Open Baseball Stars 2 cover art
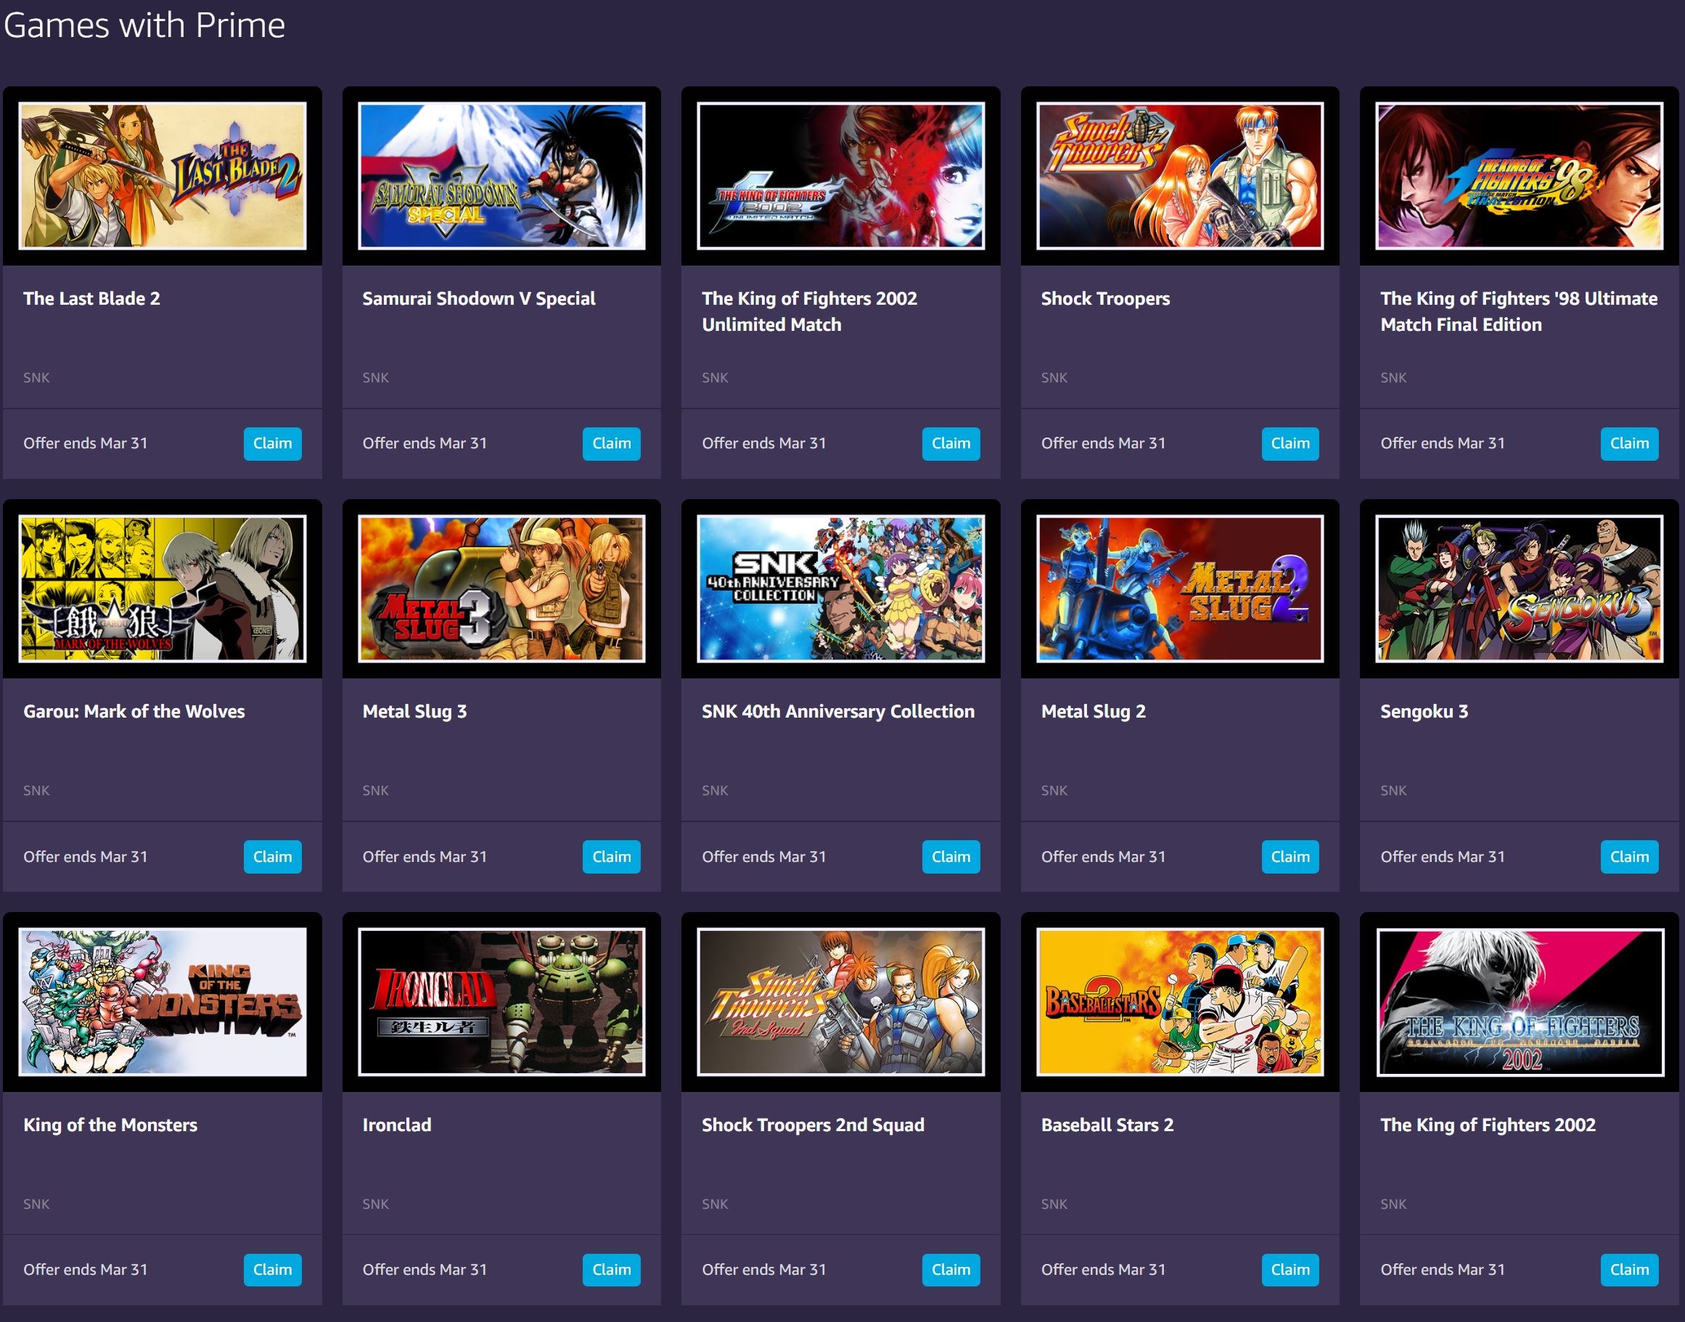Image resolution: width=1685 pixels, height=1322 pixels. (1181, 1001)
